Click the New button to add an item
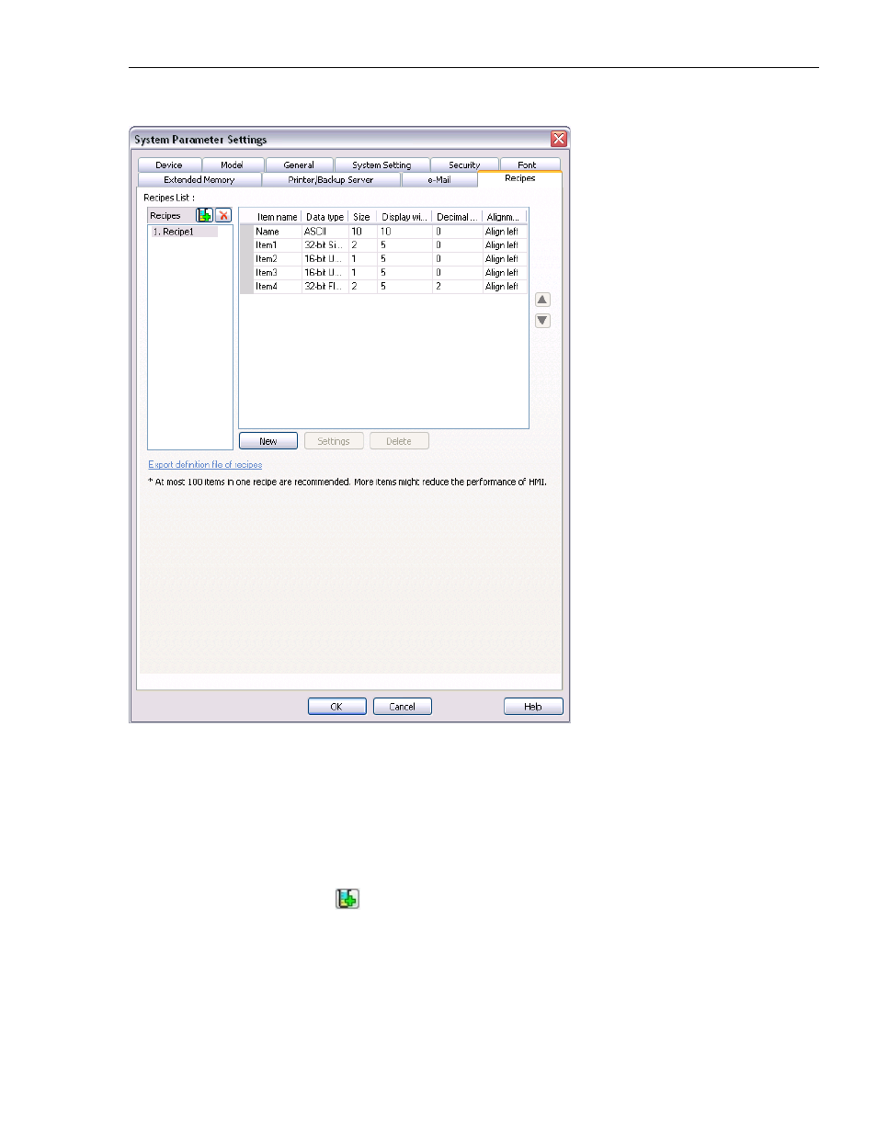 [x=268, y=441]
